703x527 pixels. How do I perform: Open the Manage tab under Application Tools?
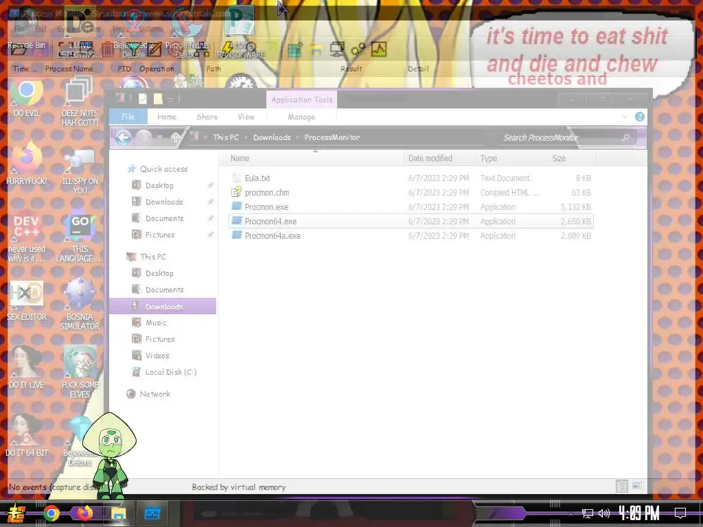click(301, 117)
